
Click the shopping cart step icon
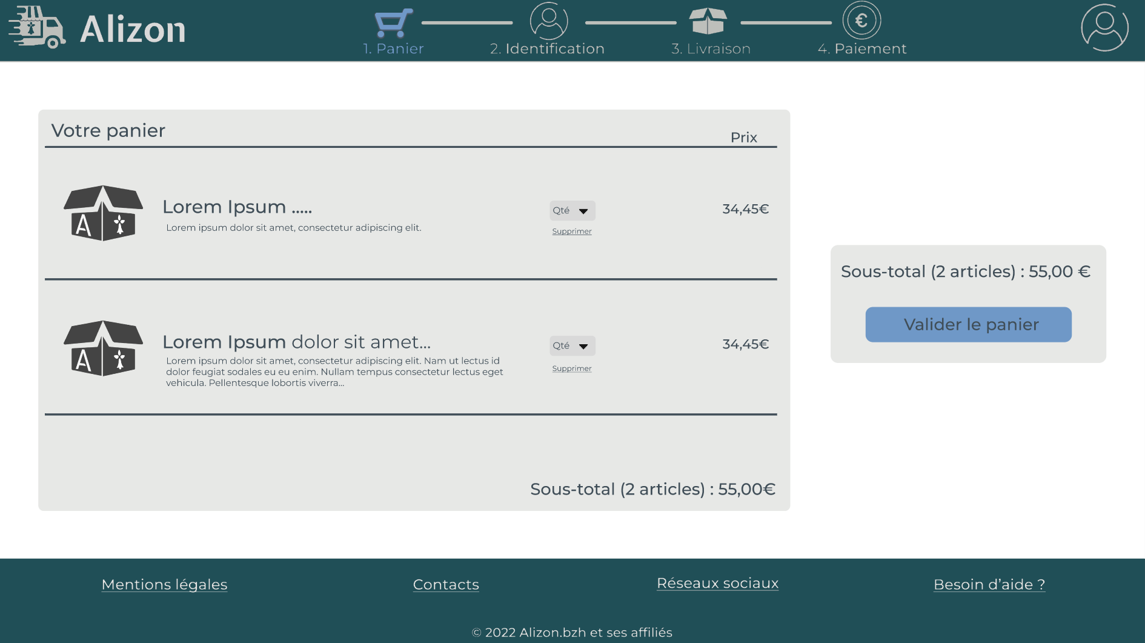pos(393,23)
